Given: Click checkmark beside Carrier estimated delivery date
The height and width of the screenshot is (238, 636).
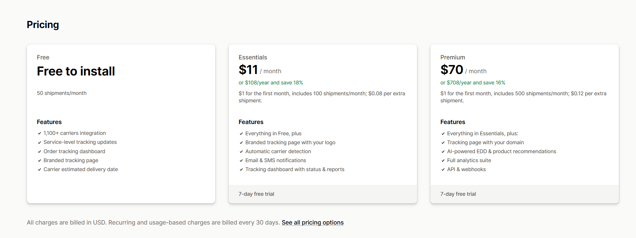Looking at the screenshot, I should [x=39, y=170].
